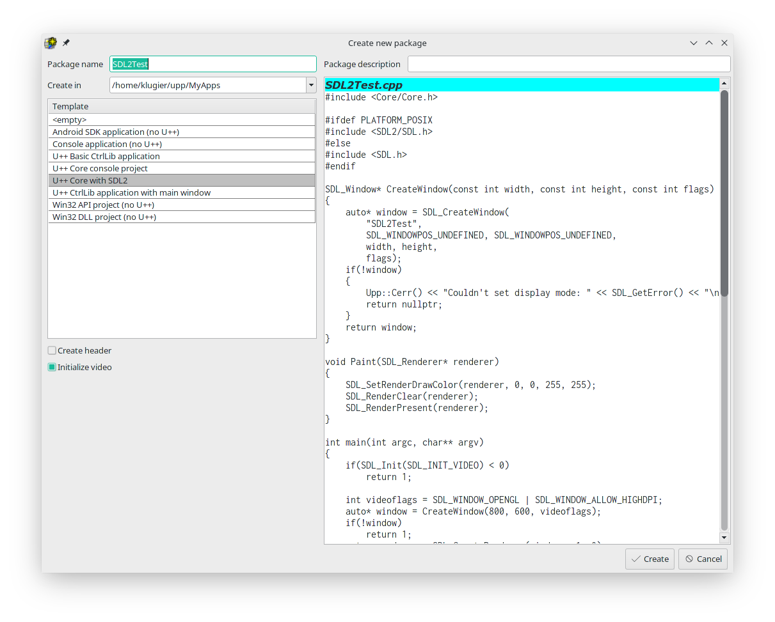This screenshot has height=622, width=775.
Task: Choose Console application (no U++) template
Action: 182,144
